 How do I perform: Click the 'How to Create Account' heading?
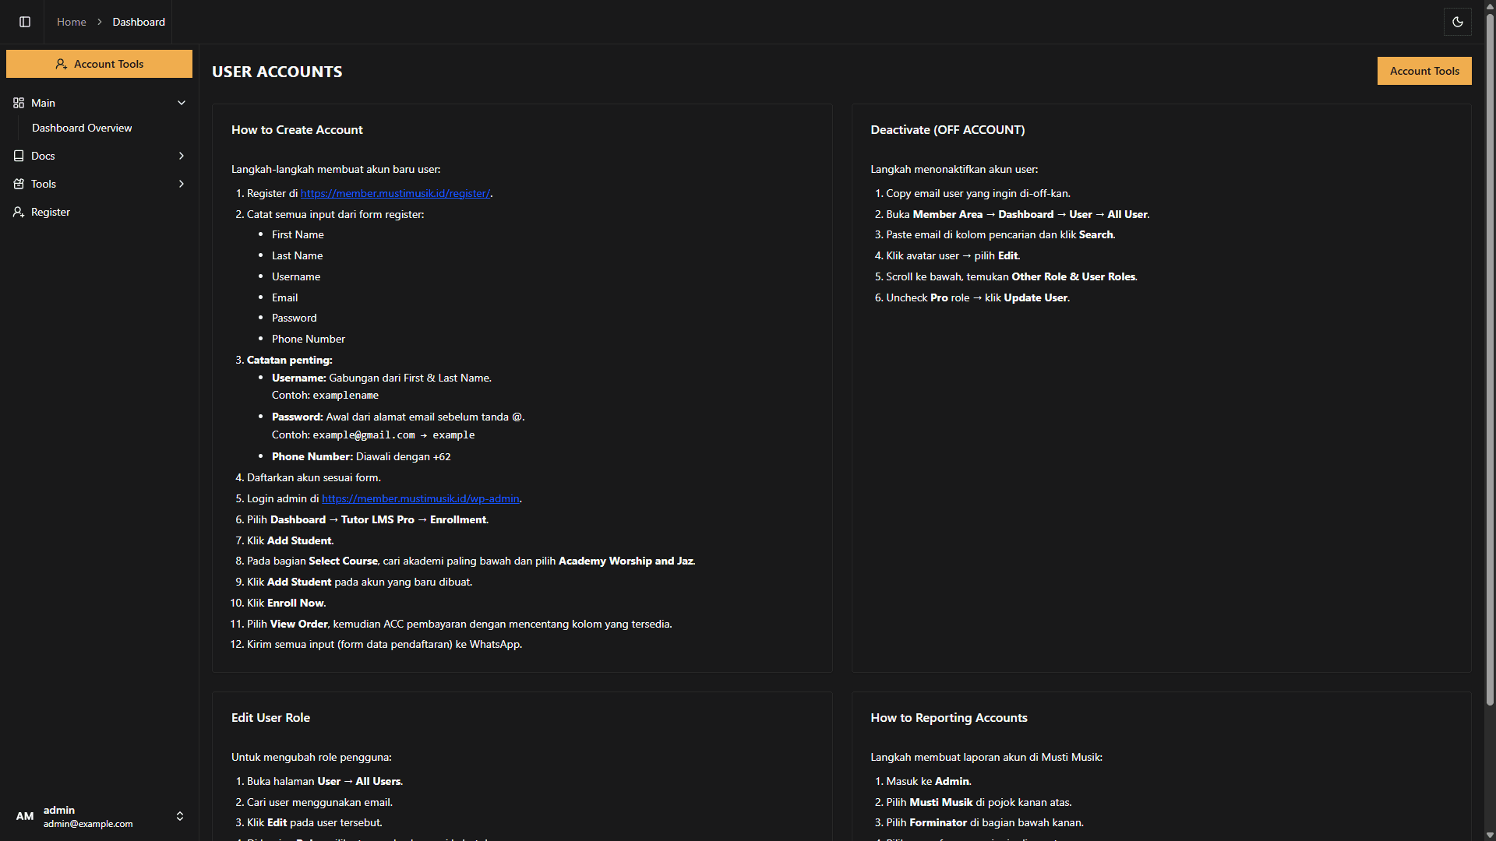[297, 129]
